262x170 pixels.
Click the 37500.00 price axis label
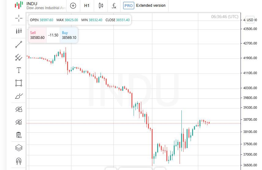point(250,144)
